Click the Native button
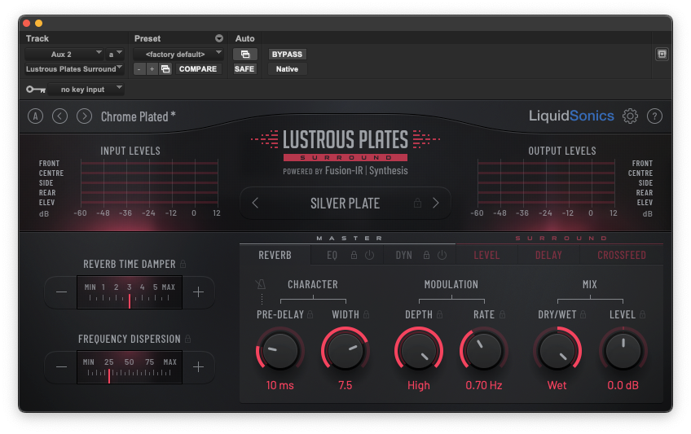691x434 pixels. 288,69
